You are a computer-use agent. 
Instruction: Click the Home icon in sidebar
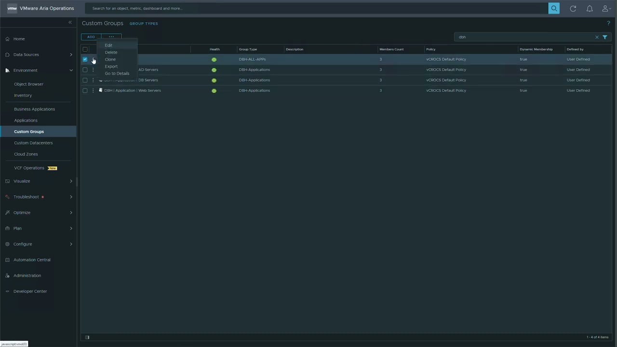7,39
